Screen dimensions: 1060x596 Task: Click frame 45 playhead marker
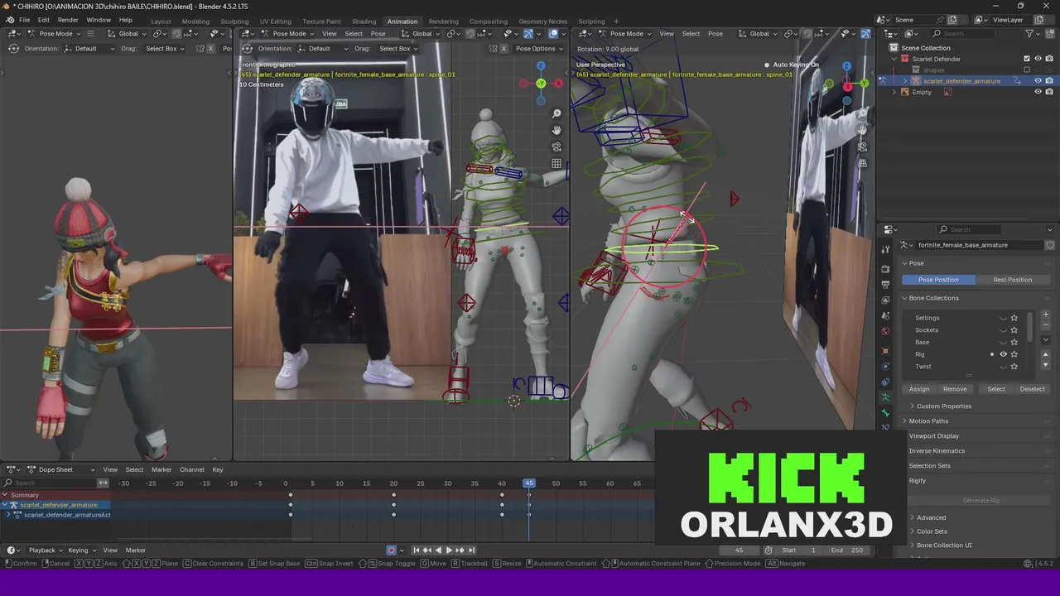coord(529,483)
